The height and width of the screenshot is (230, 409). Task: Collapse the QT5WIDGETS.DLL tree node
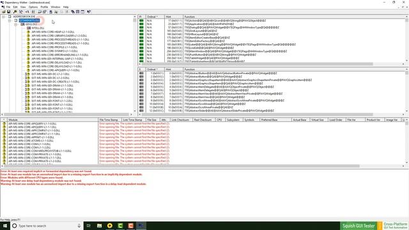(x=10, y=20)
